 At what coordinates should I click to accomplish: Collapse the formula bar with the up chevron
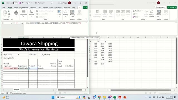[x=87, y=23]
